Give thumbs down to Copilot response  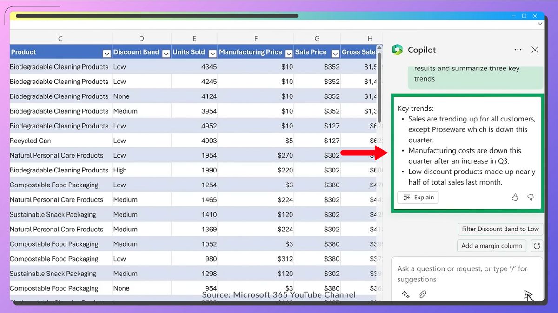pos(531,198)
